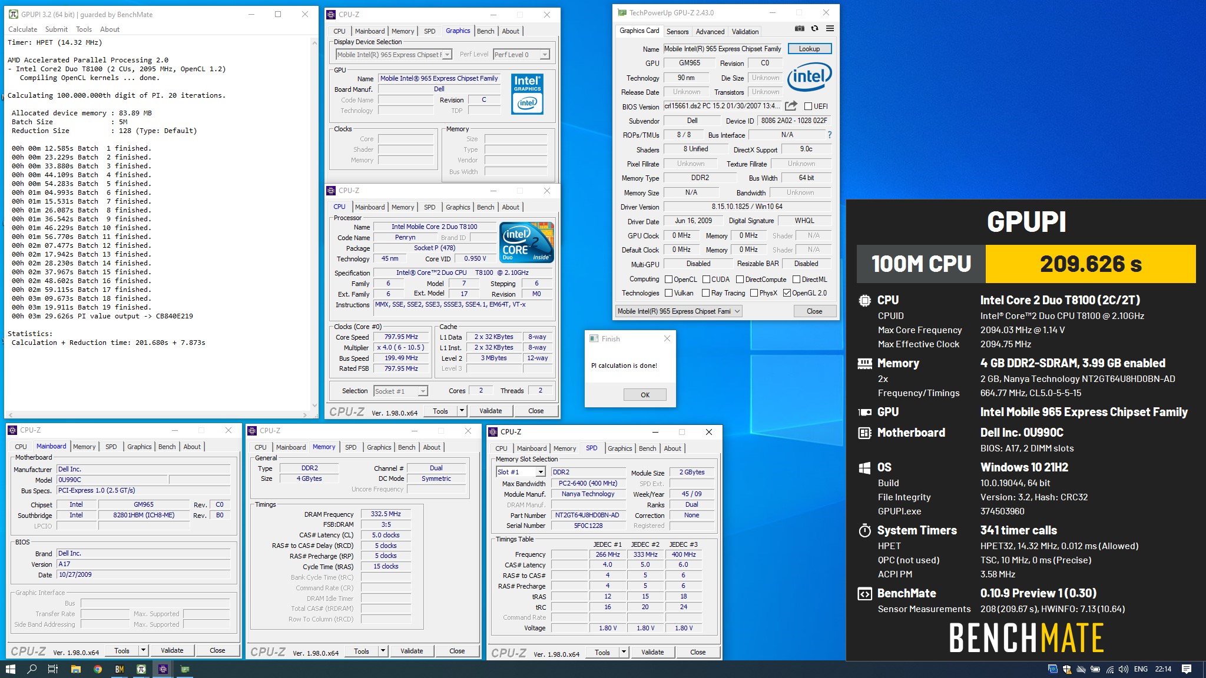This screenshot has height=678, width=1206.
Task: Click the BenchMate CPU chip icon
Action: pos(864,300)
